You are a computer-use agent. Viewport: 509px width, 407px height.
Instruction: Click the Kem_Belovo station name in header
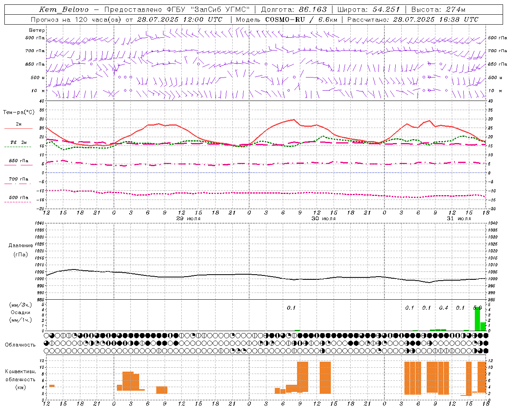tap(64, 10)
